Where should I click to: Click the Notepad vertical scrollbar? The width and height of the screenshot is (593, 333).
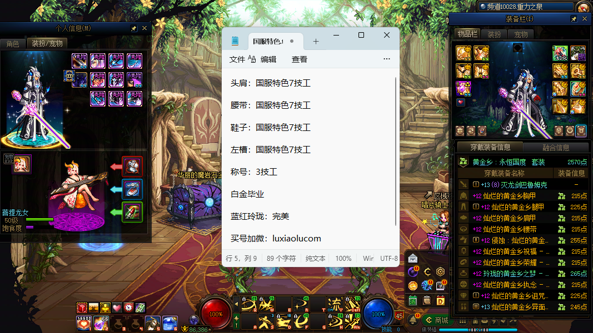point(396,151)
